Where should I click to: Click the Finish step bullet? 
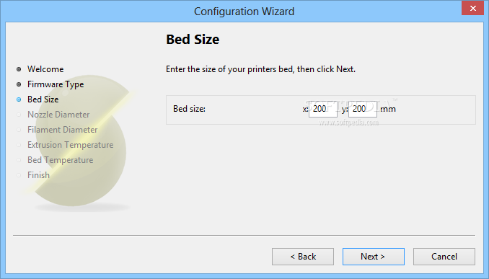(19, 175)
